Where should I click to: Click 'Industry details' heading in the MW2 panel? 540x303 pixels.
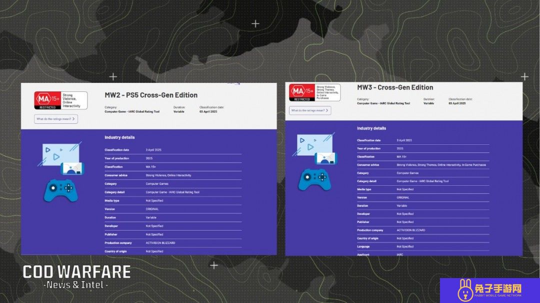(x=119, y=137)
